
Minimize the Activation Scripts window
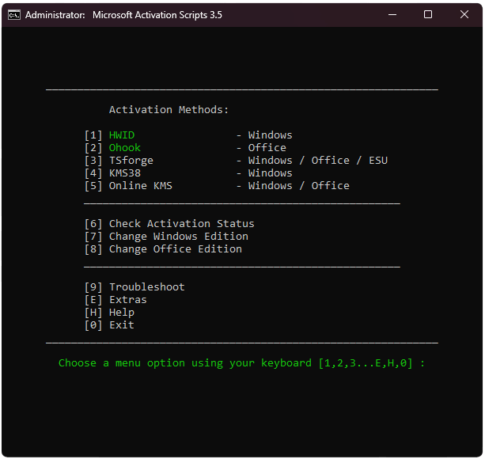392,14
